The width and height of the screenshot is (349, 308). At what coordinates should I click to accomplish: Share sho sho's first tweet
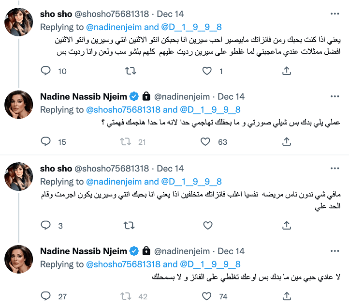tap(286, 71)
